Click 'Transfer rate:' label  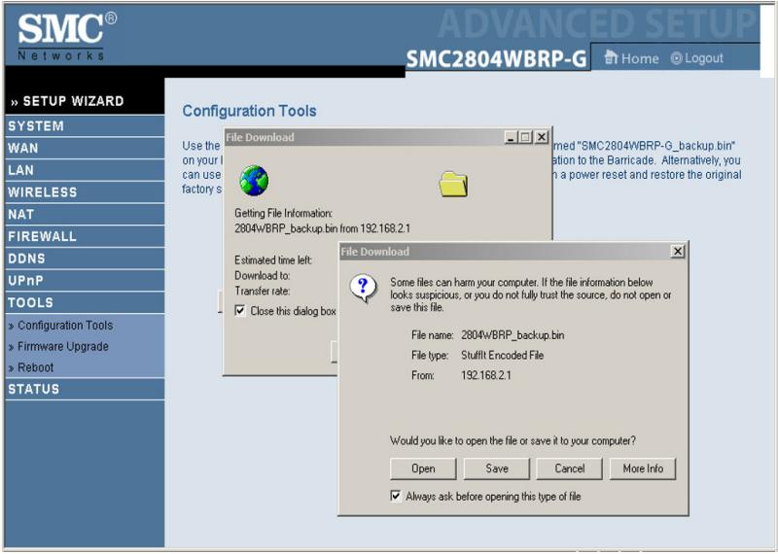(262, 291)
